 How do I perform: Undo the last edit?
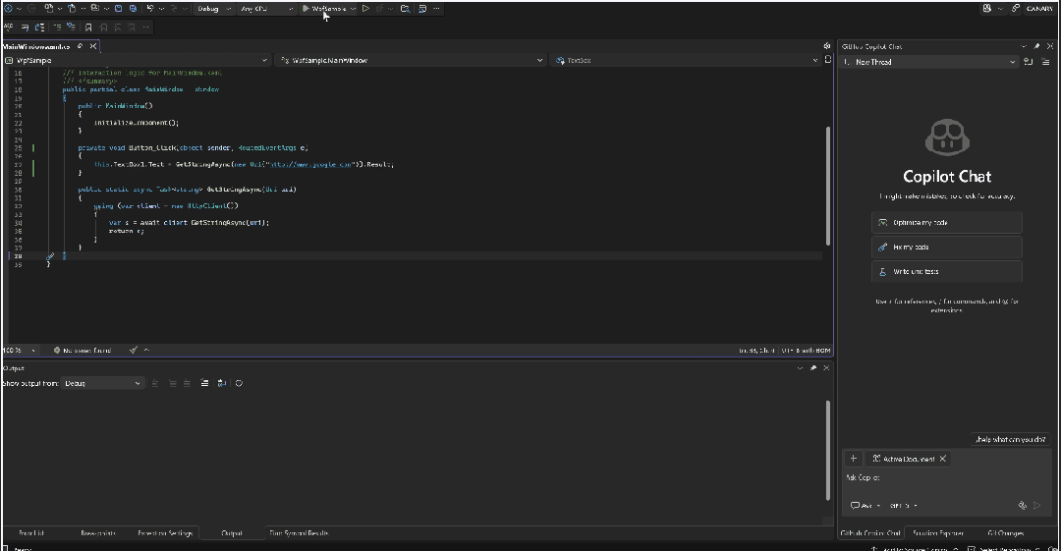click(150, 9)
